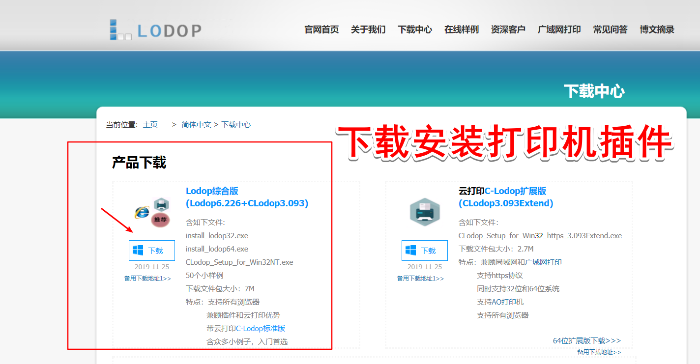Screen dimensions: 700x364
Task: Click the C-Lodop cloud printer icon
Action: click(425, 212)
